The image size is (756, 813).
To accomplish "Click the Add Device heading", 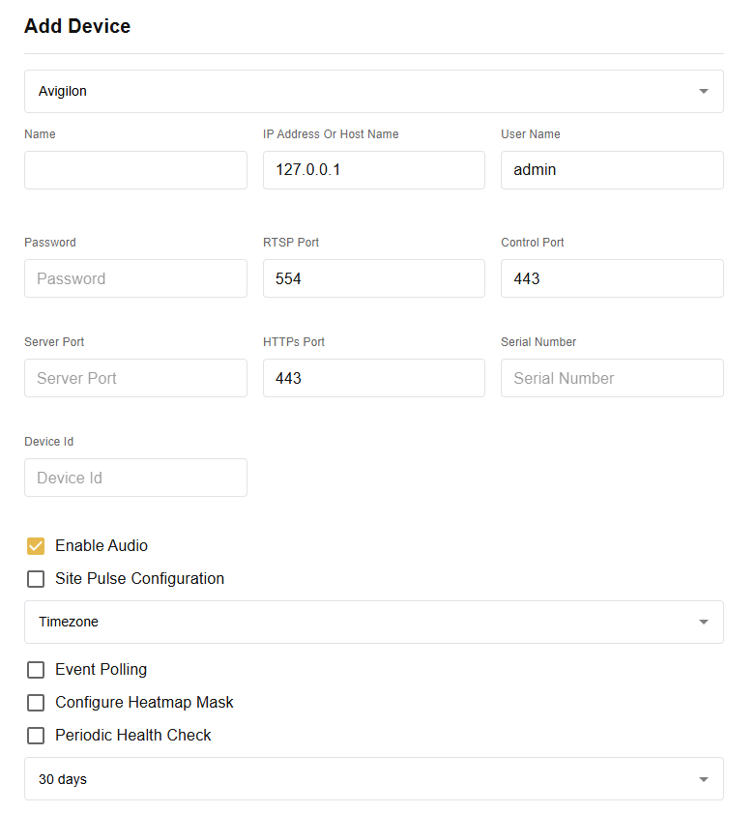I will click(77, 26).
